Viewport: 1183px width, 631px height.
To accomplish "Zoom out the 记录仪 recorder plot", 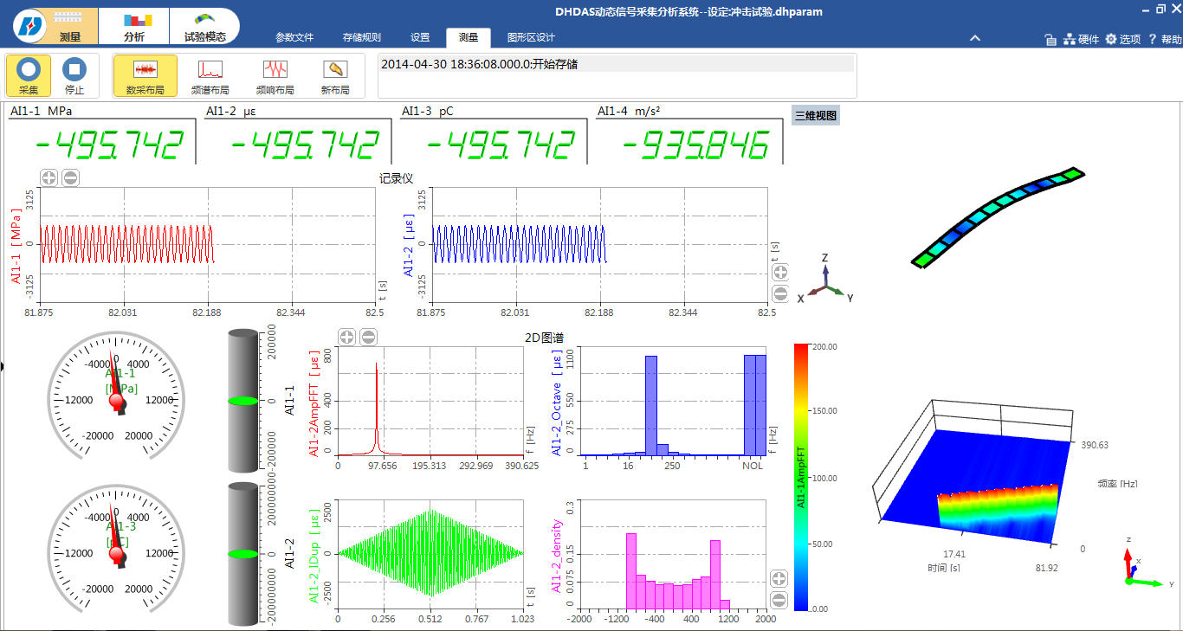I will (x=71, y=177).
